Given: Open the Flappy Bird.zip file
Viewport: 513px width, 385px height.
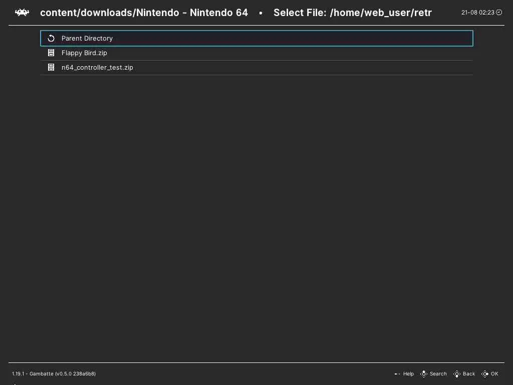Looking at the screenshot, I should click(x=256, y=53).
